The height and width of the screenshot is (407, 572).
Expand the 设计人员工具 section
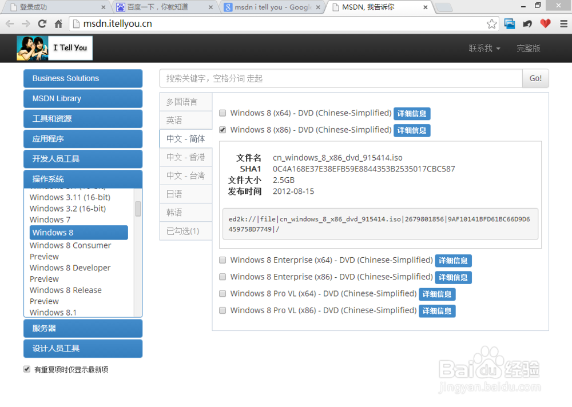coord(83,348)
